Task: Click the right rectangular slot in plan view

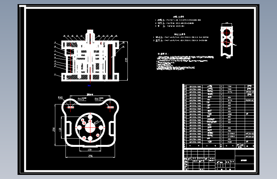Action: (112, 128)
